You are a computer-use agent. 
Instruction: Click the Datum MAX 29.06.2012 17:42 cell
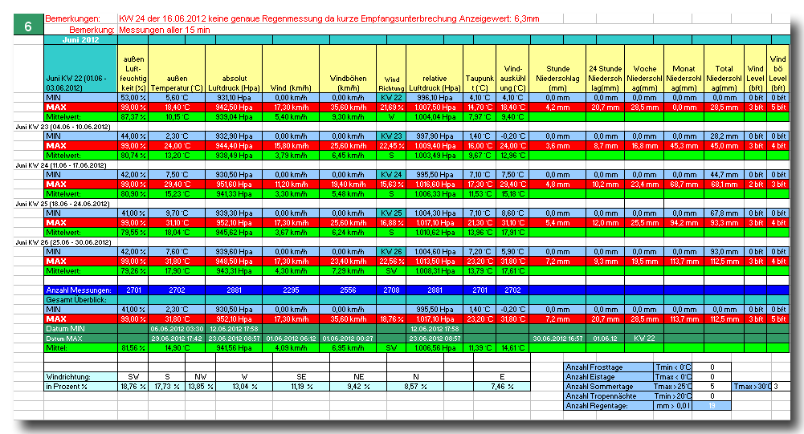177,339
